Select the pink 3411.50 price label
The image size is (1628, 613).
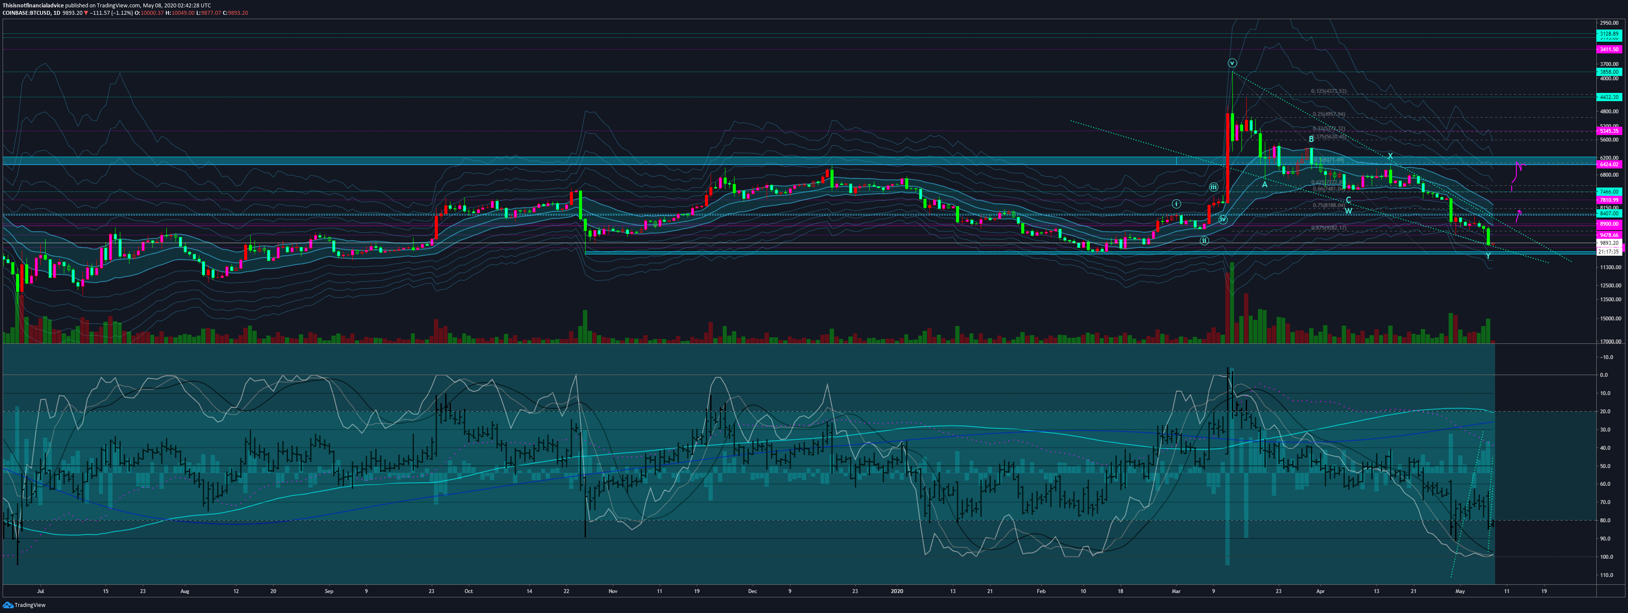point(1608,49)
